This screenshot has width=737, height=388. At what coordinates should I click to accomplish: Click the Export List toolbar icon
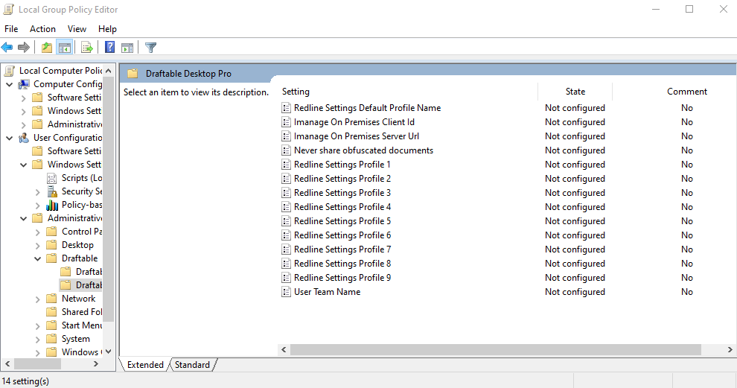click(x=86, y=47)
